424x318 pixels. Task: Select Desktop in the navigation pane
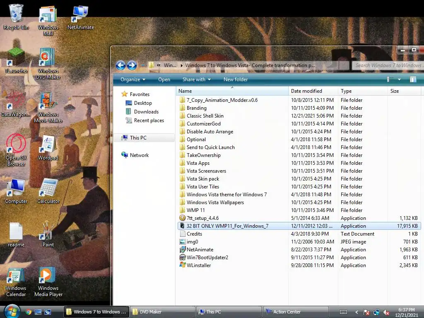point(139,103)
